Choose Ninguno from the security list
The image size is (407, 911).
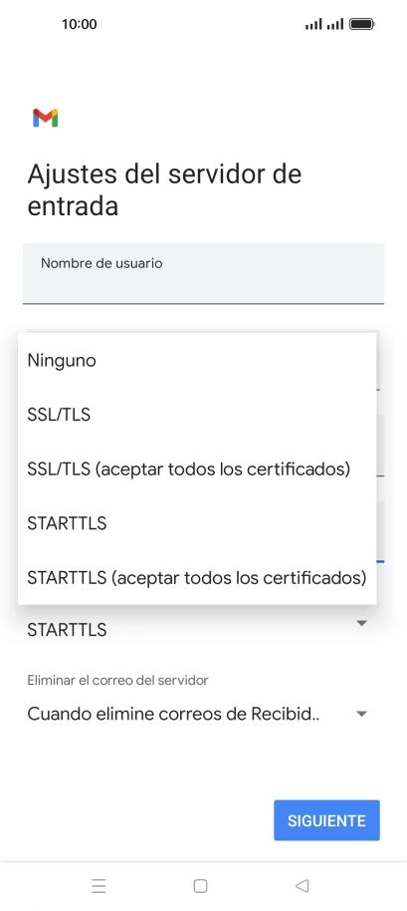click(197, 360)
